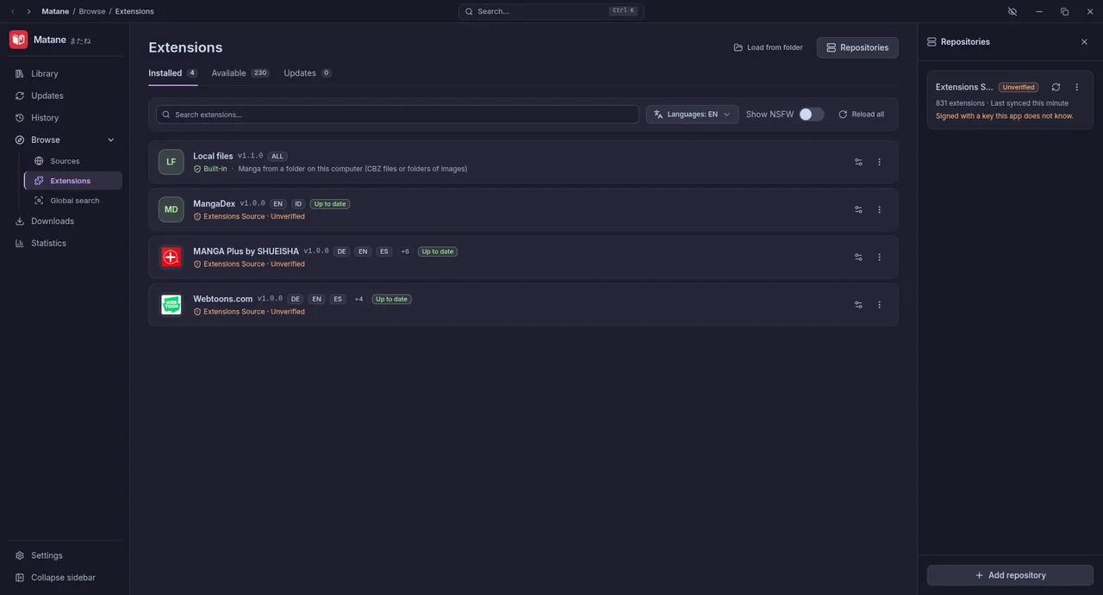Viewport: 1103px width, 595px height.
Task: Click the sync icon on Extensions repository
Action: (1056, 87)
